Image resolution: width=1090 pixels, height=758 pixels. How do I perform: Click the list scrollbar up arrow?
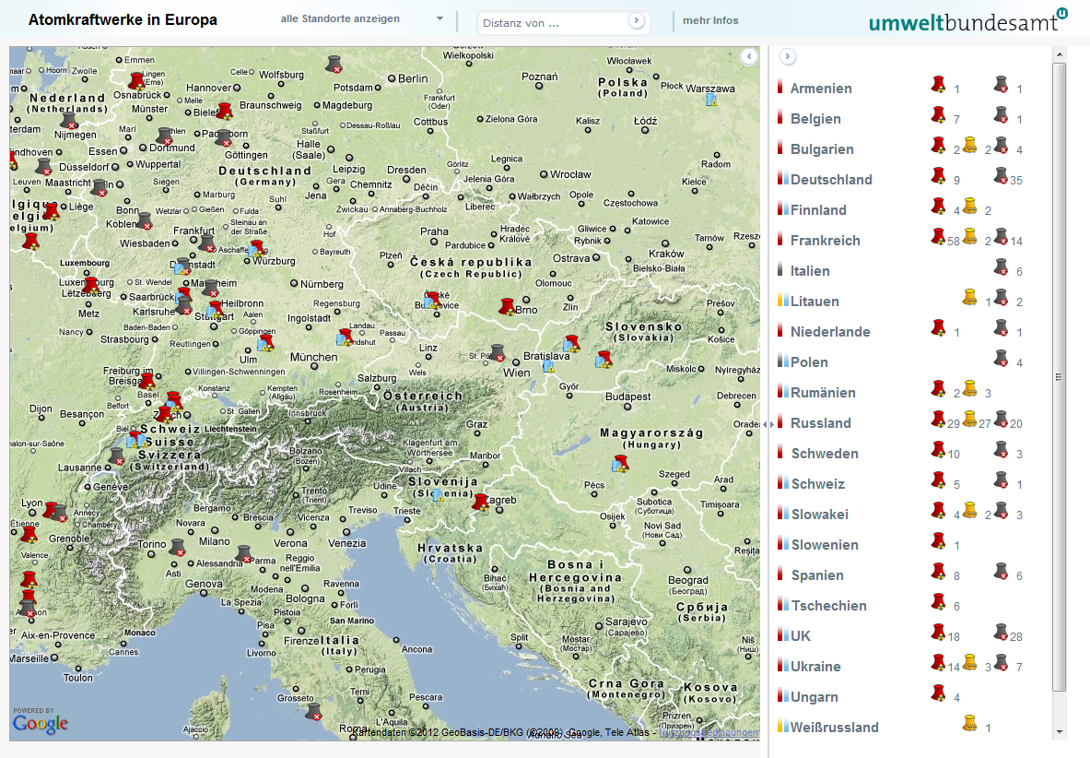[x=1060, y=54]
